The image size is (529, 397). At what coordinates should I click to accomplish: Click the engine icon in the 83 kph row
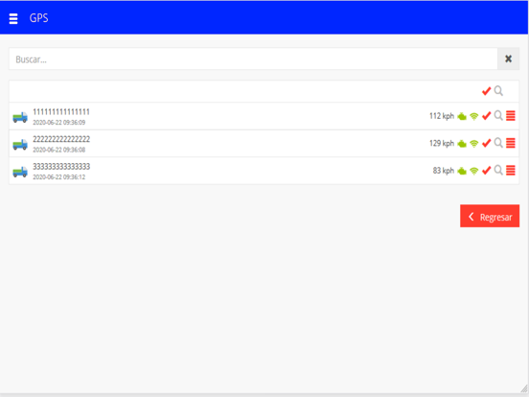(x=462, y=171)
